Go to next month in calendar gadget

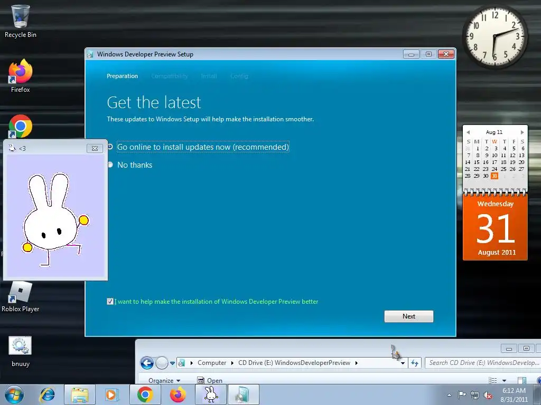(522, 132)
